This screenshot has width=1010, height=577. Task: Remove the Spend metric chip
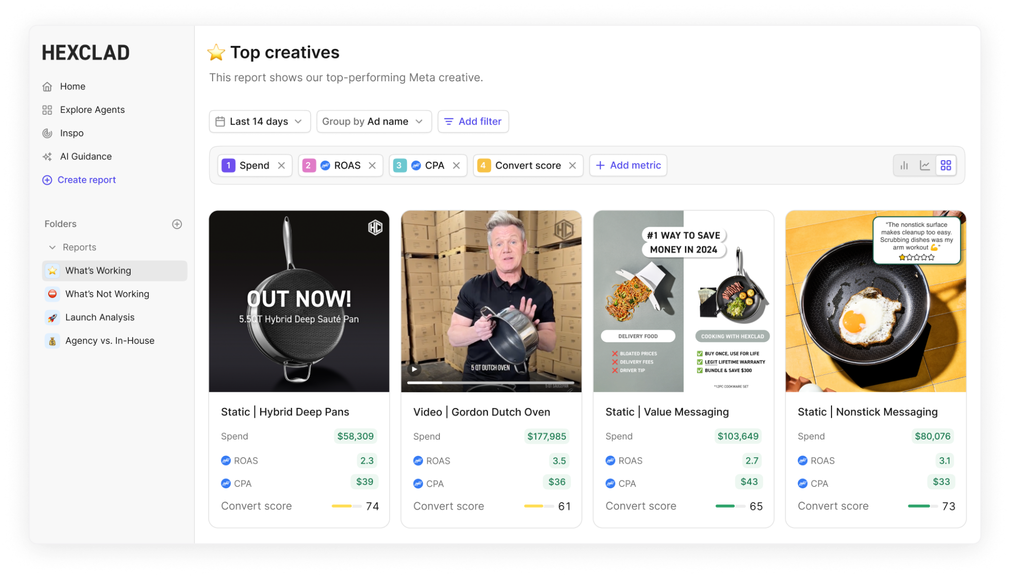coord(282,166)
